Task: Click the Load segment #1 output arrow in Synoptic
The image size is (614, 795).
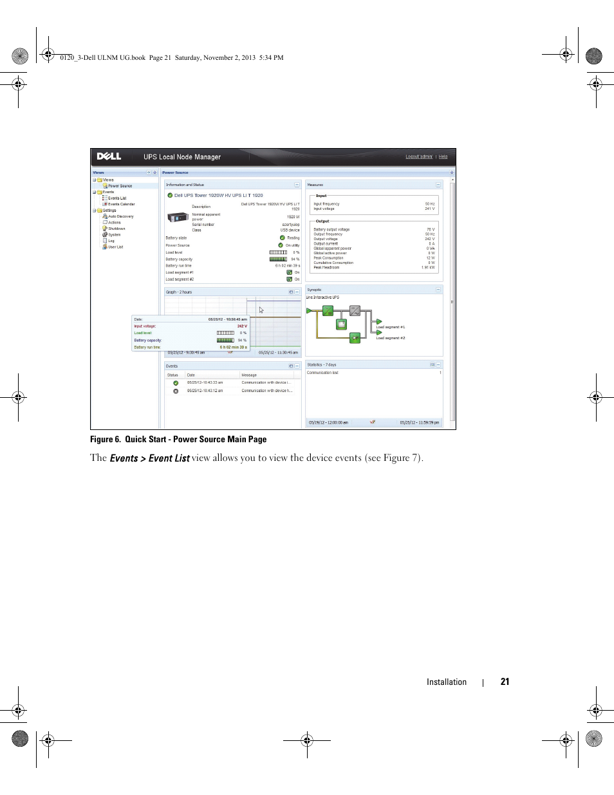Action: point(379,322)
